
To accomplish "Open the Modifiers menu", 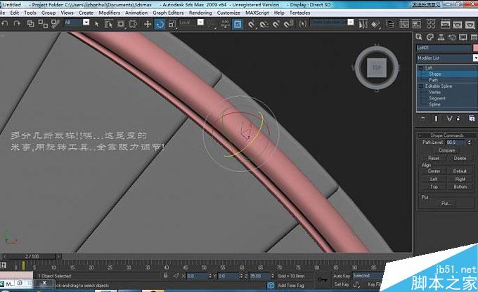I will click(110, 13).
